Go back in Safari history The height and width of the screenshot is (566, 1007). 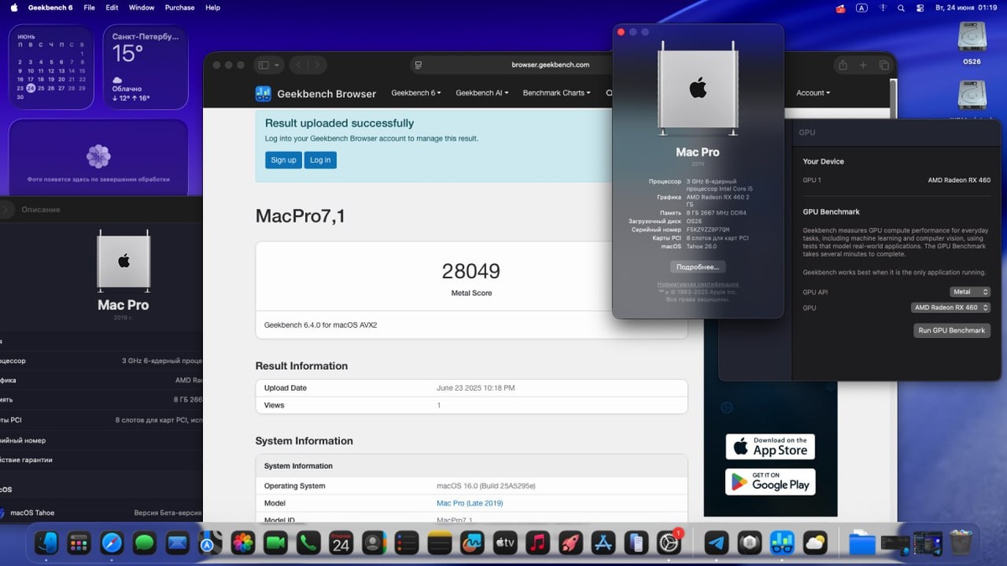click(299, 65)
